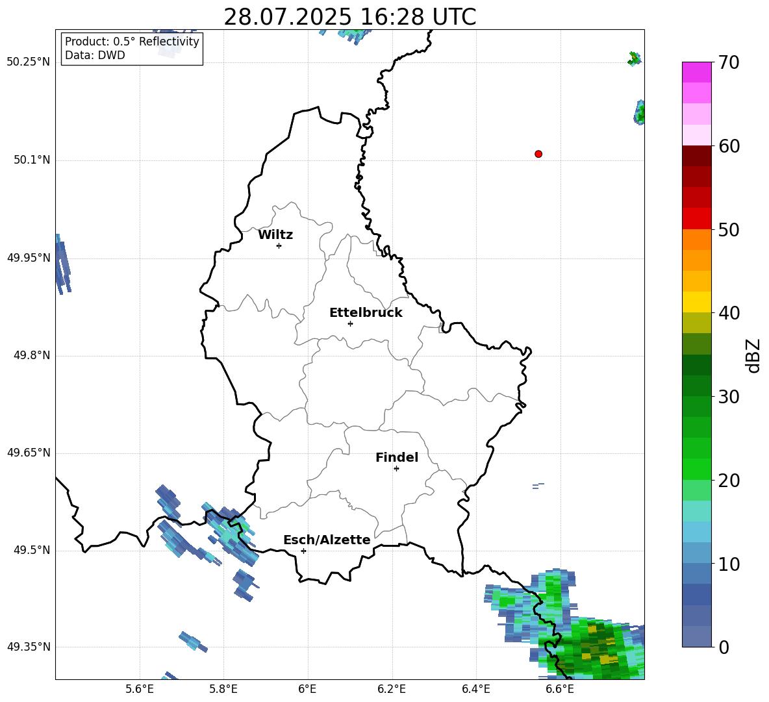The width and height of the screenshot is (769, 702).
Task: Click the 6°E longitude label
Action: pos(307,689)
